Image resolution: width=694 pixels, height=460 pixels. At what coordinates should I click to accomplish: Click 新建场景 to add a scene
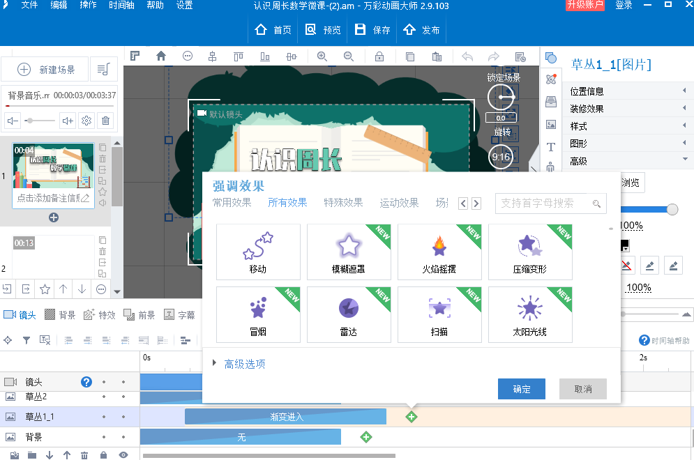pyautogui.click(x=46, y=70)
